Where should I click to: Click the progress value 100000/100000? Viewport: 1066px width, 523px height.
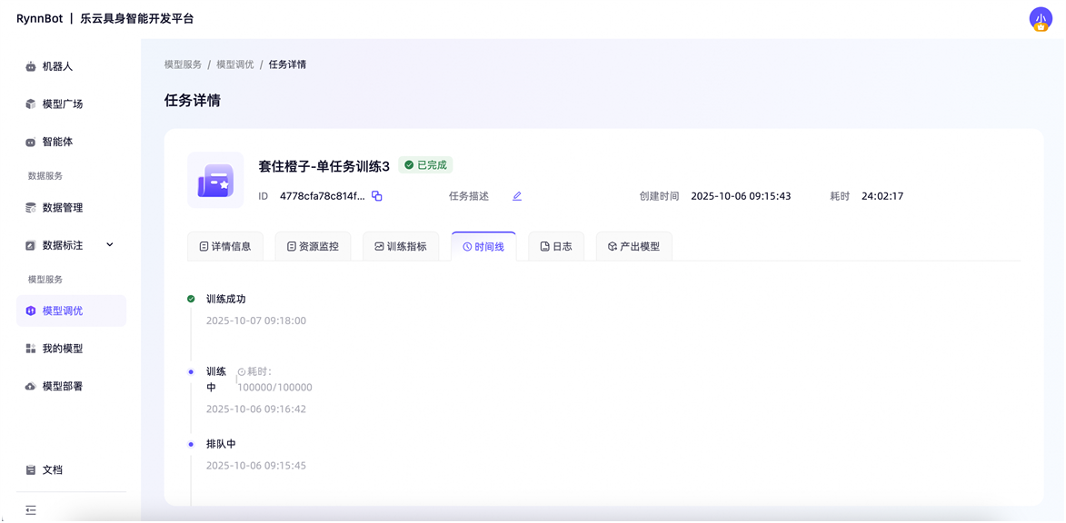274,388
